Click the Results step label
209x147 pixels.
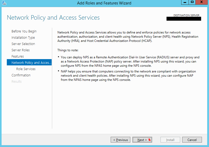pos(17,81)
